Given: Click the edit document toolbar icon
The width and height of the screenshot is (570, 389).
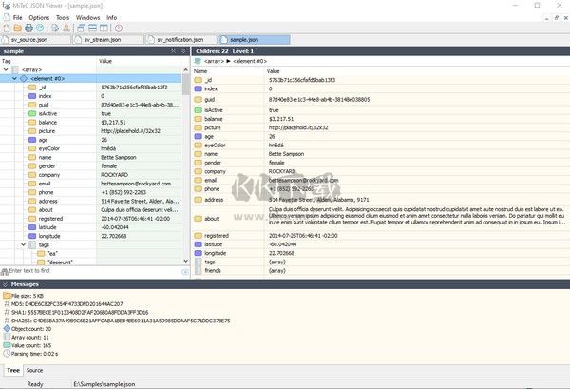Looking at the screenshot, I should point(55,29).
